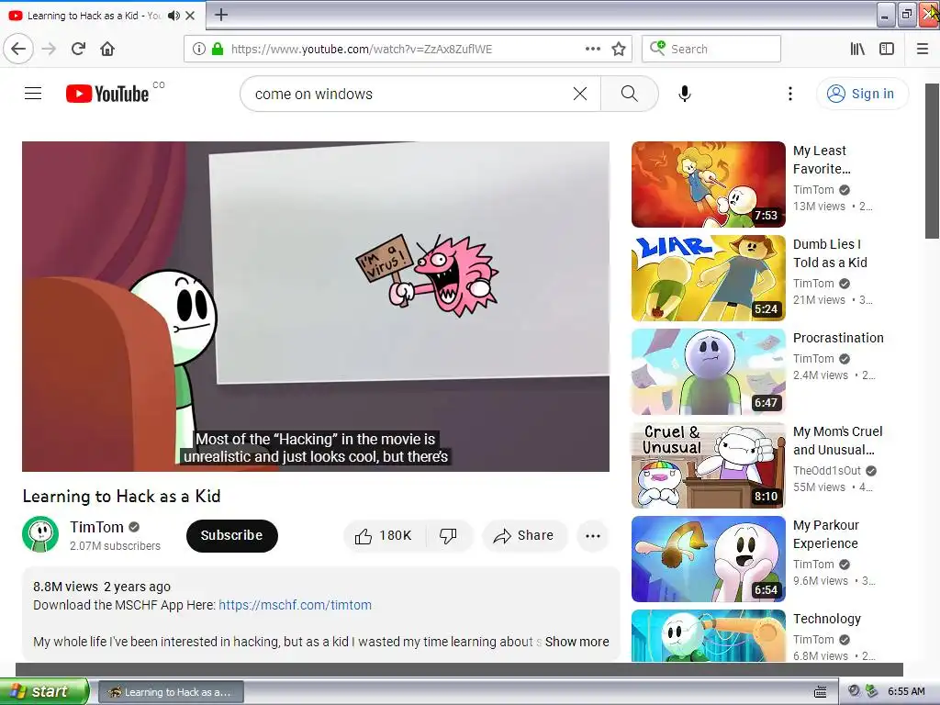Open the TimTom channel name link
The width and height of the screenshot is (940, 705).
[x=96, y=527]
